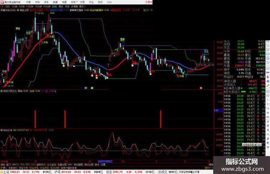This screenshot has width=270, height=174.
Task: Click the 净流入额 row in quote panel
Action: 245,81
